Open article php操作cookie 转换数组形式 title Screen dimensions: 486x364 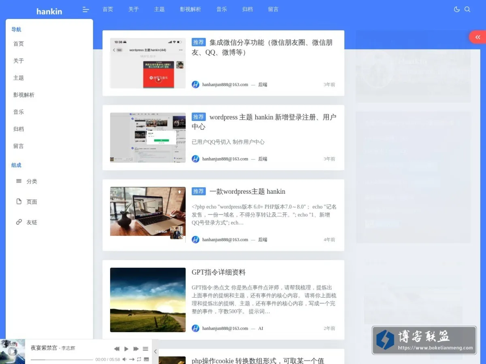pos(258,360)
